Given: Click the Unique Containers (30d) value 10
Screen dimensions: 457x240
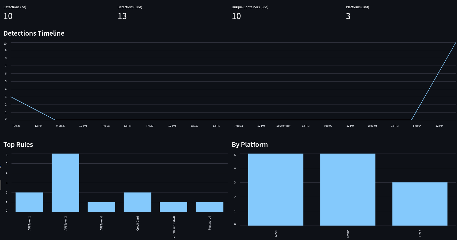Looking at the screenshot, I should pyautogui.click(x=236, y=16).
